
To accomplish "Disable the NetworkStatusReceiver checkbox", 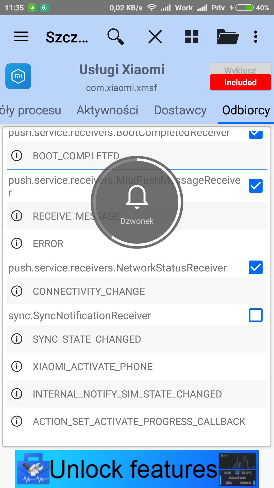I will pos(255,268).
